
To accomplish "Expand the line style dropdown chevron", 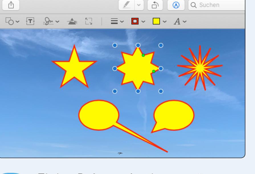I will [x=122, y=21].
